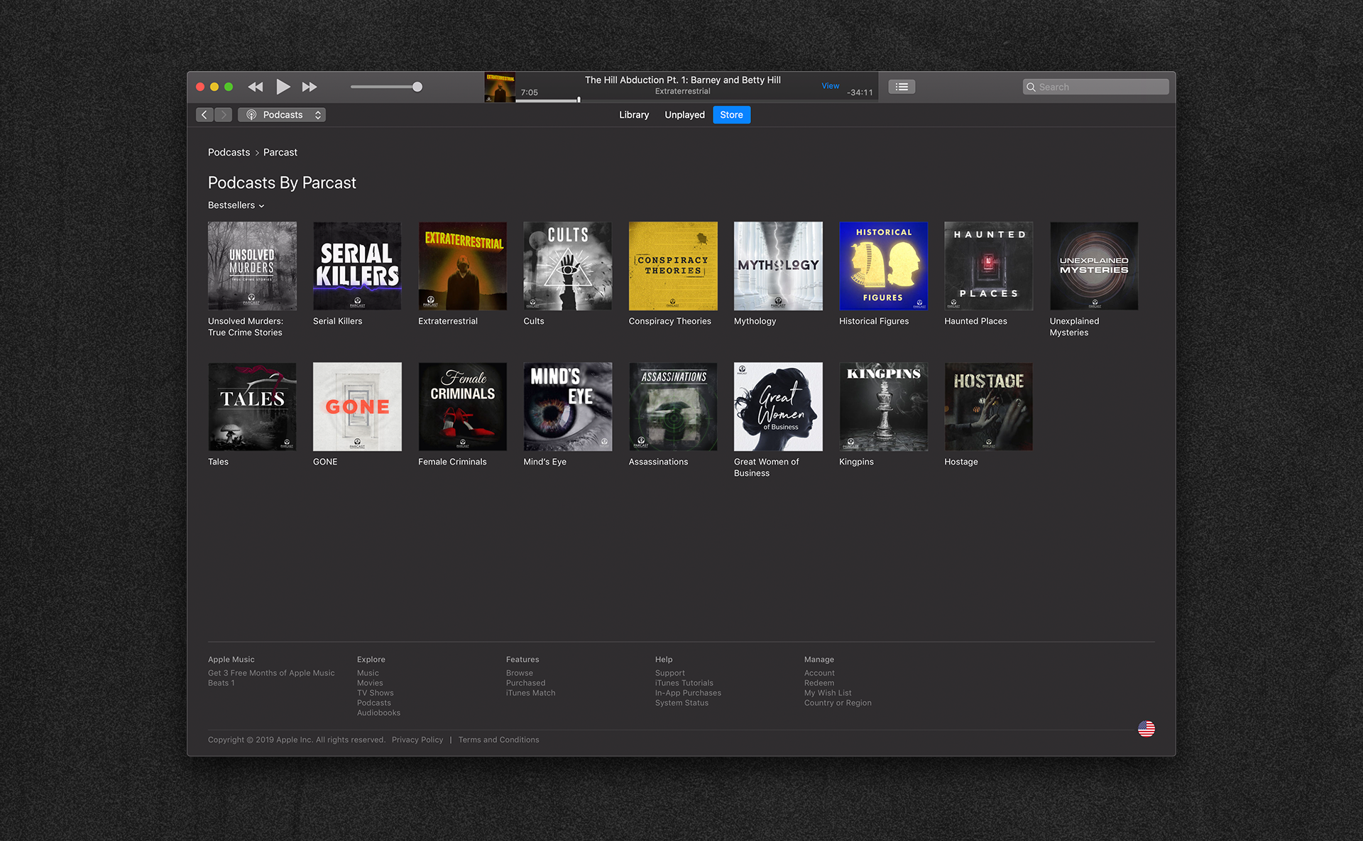This screenshot has width=1363, height=841.
Task: Click Purchased under Features
Action: (x=525, y=683)
